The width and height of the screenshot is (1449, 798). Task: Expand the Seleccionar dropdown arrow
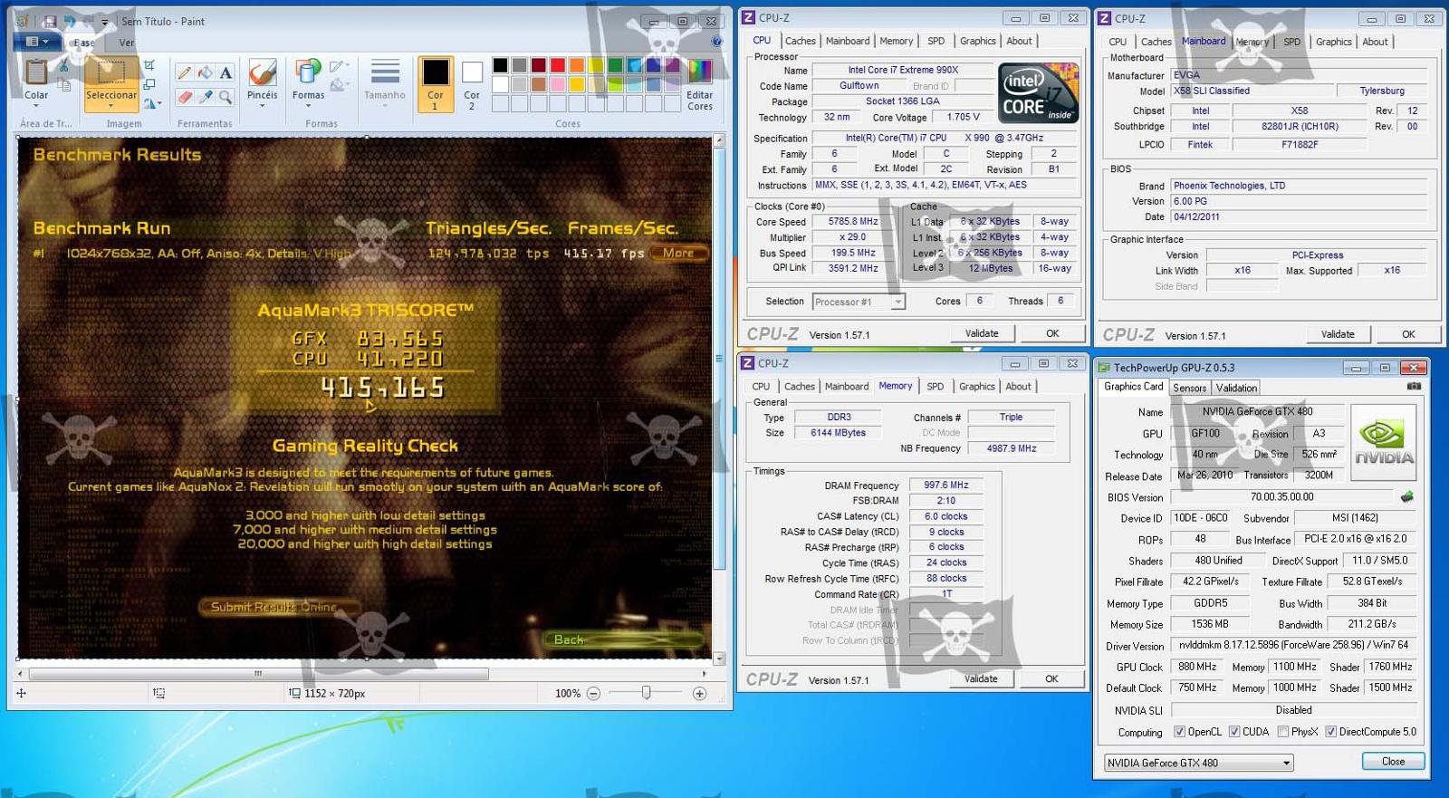tap(111, 105)
